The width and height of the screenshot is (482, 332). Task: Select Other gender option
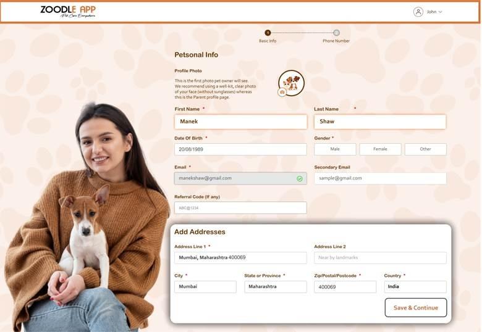425,149
